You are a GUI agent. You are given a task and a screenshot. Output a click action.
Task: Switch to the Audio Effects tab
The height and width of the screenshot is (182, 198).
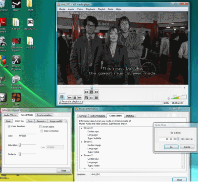coord(10,115)
